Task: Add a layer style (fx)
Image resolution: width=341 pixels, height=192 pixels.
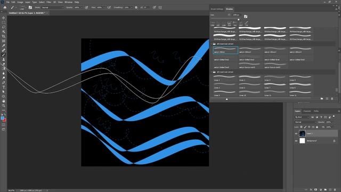Action: point(311,190)
